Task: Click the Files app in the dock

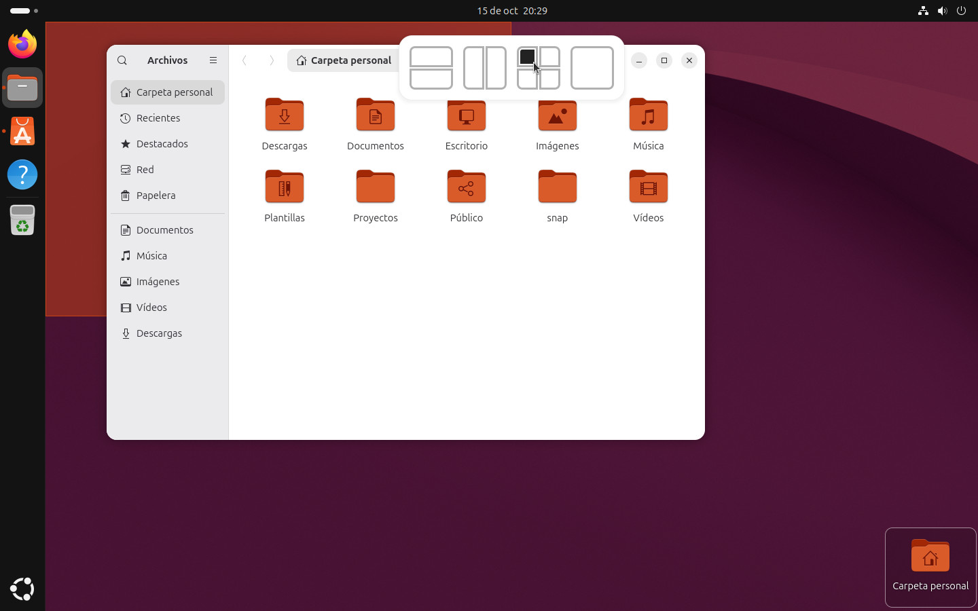Action: point(22,88)
